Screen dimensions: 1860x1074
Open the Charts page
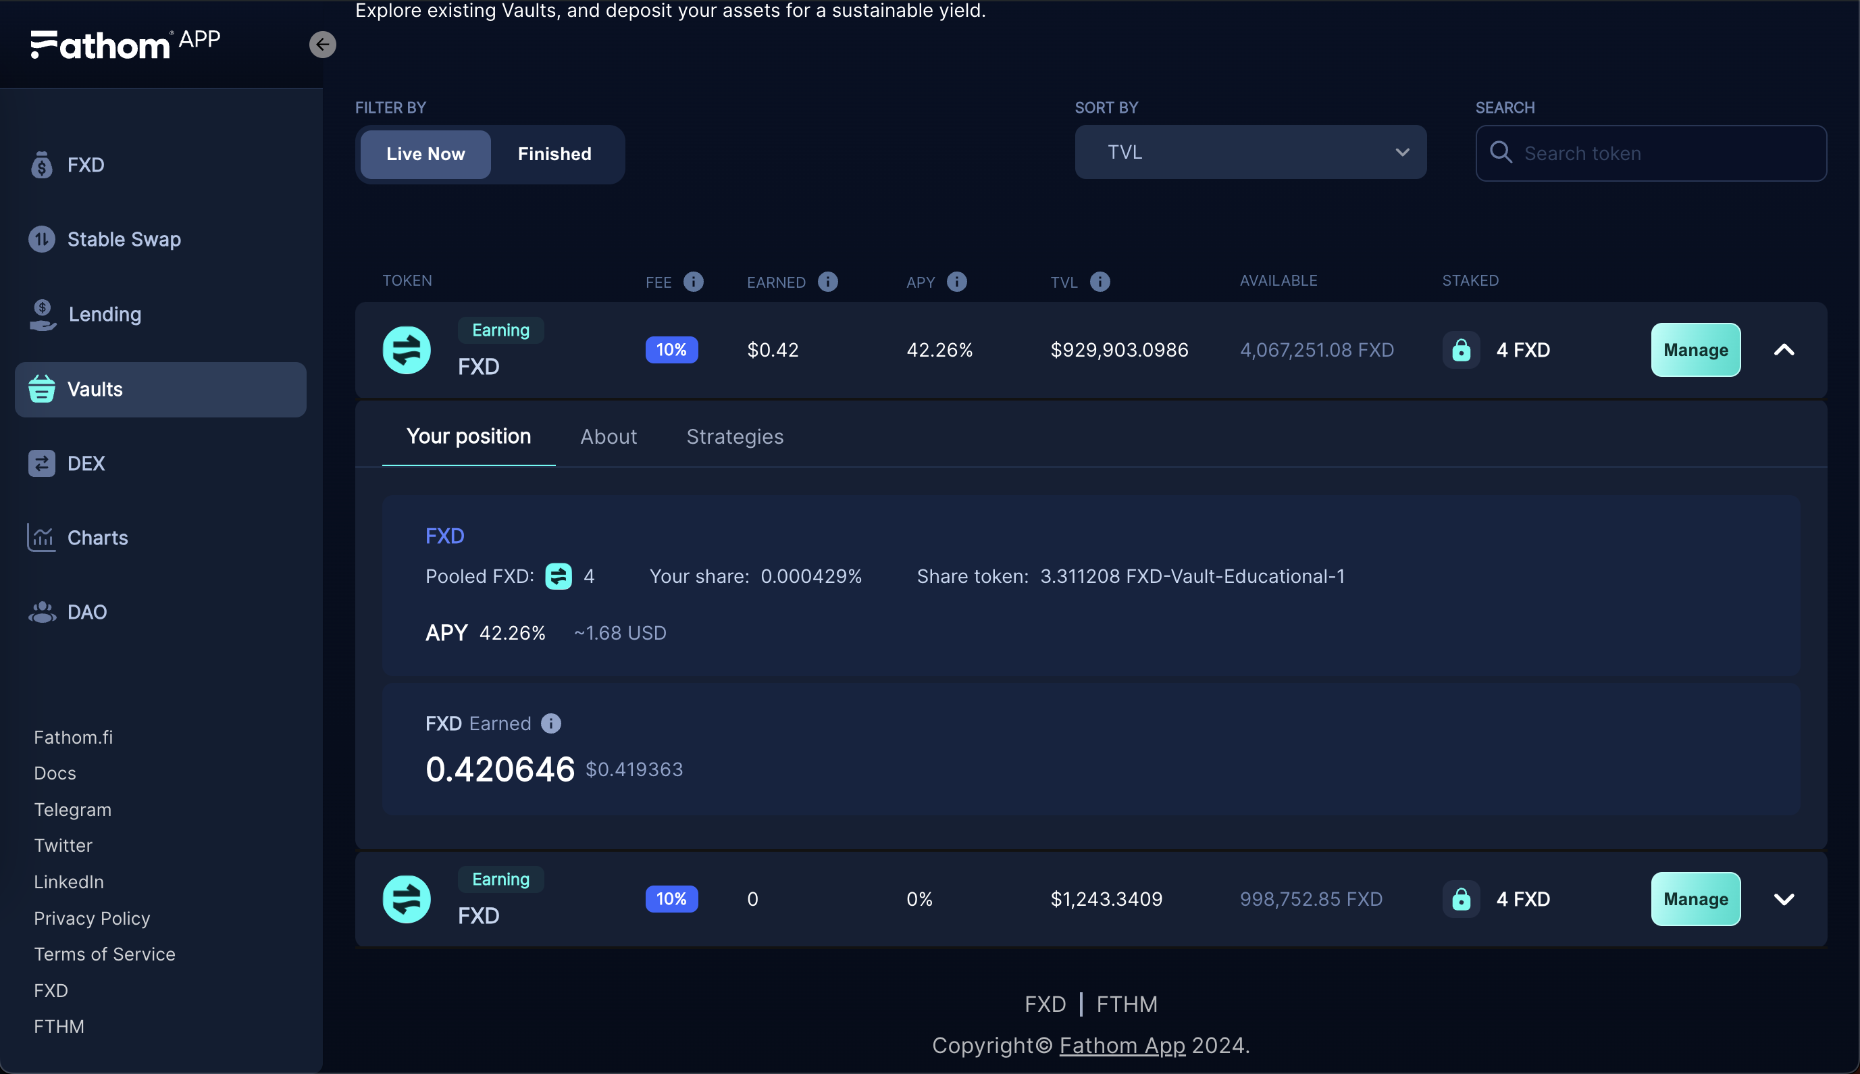point(161,537)
